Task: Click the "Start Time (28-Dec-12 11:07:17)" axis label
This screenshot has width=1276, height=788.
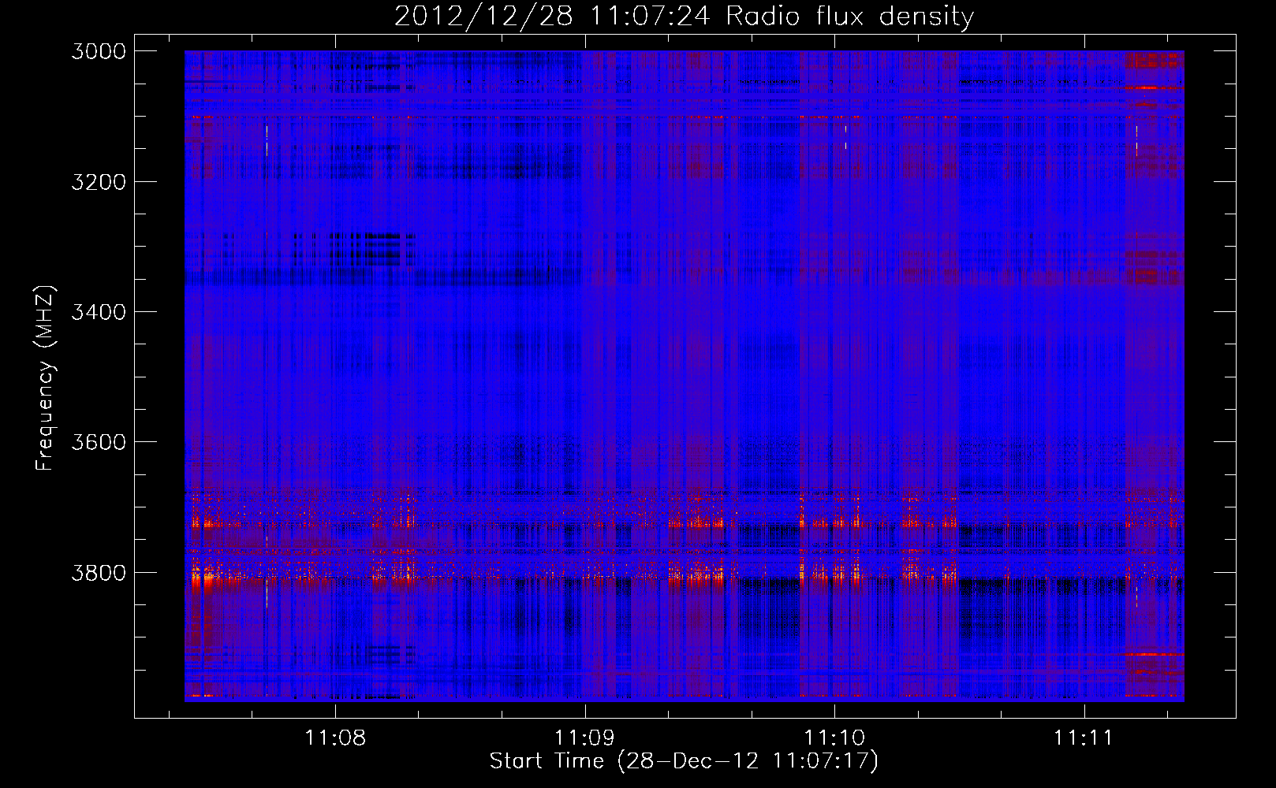Action: [x=684, y=761]
